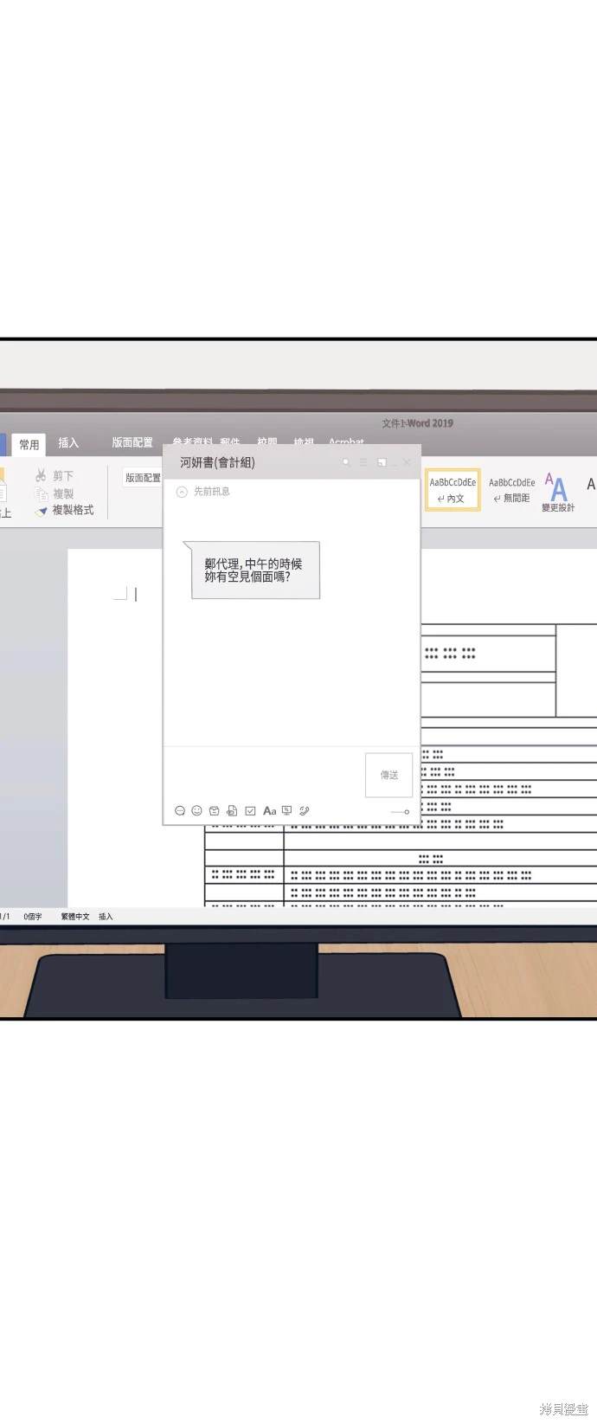Screen dimensions: 597x1424
Task: Toggle the chat window pop-out icon
Action: 382,462
